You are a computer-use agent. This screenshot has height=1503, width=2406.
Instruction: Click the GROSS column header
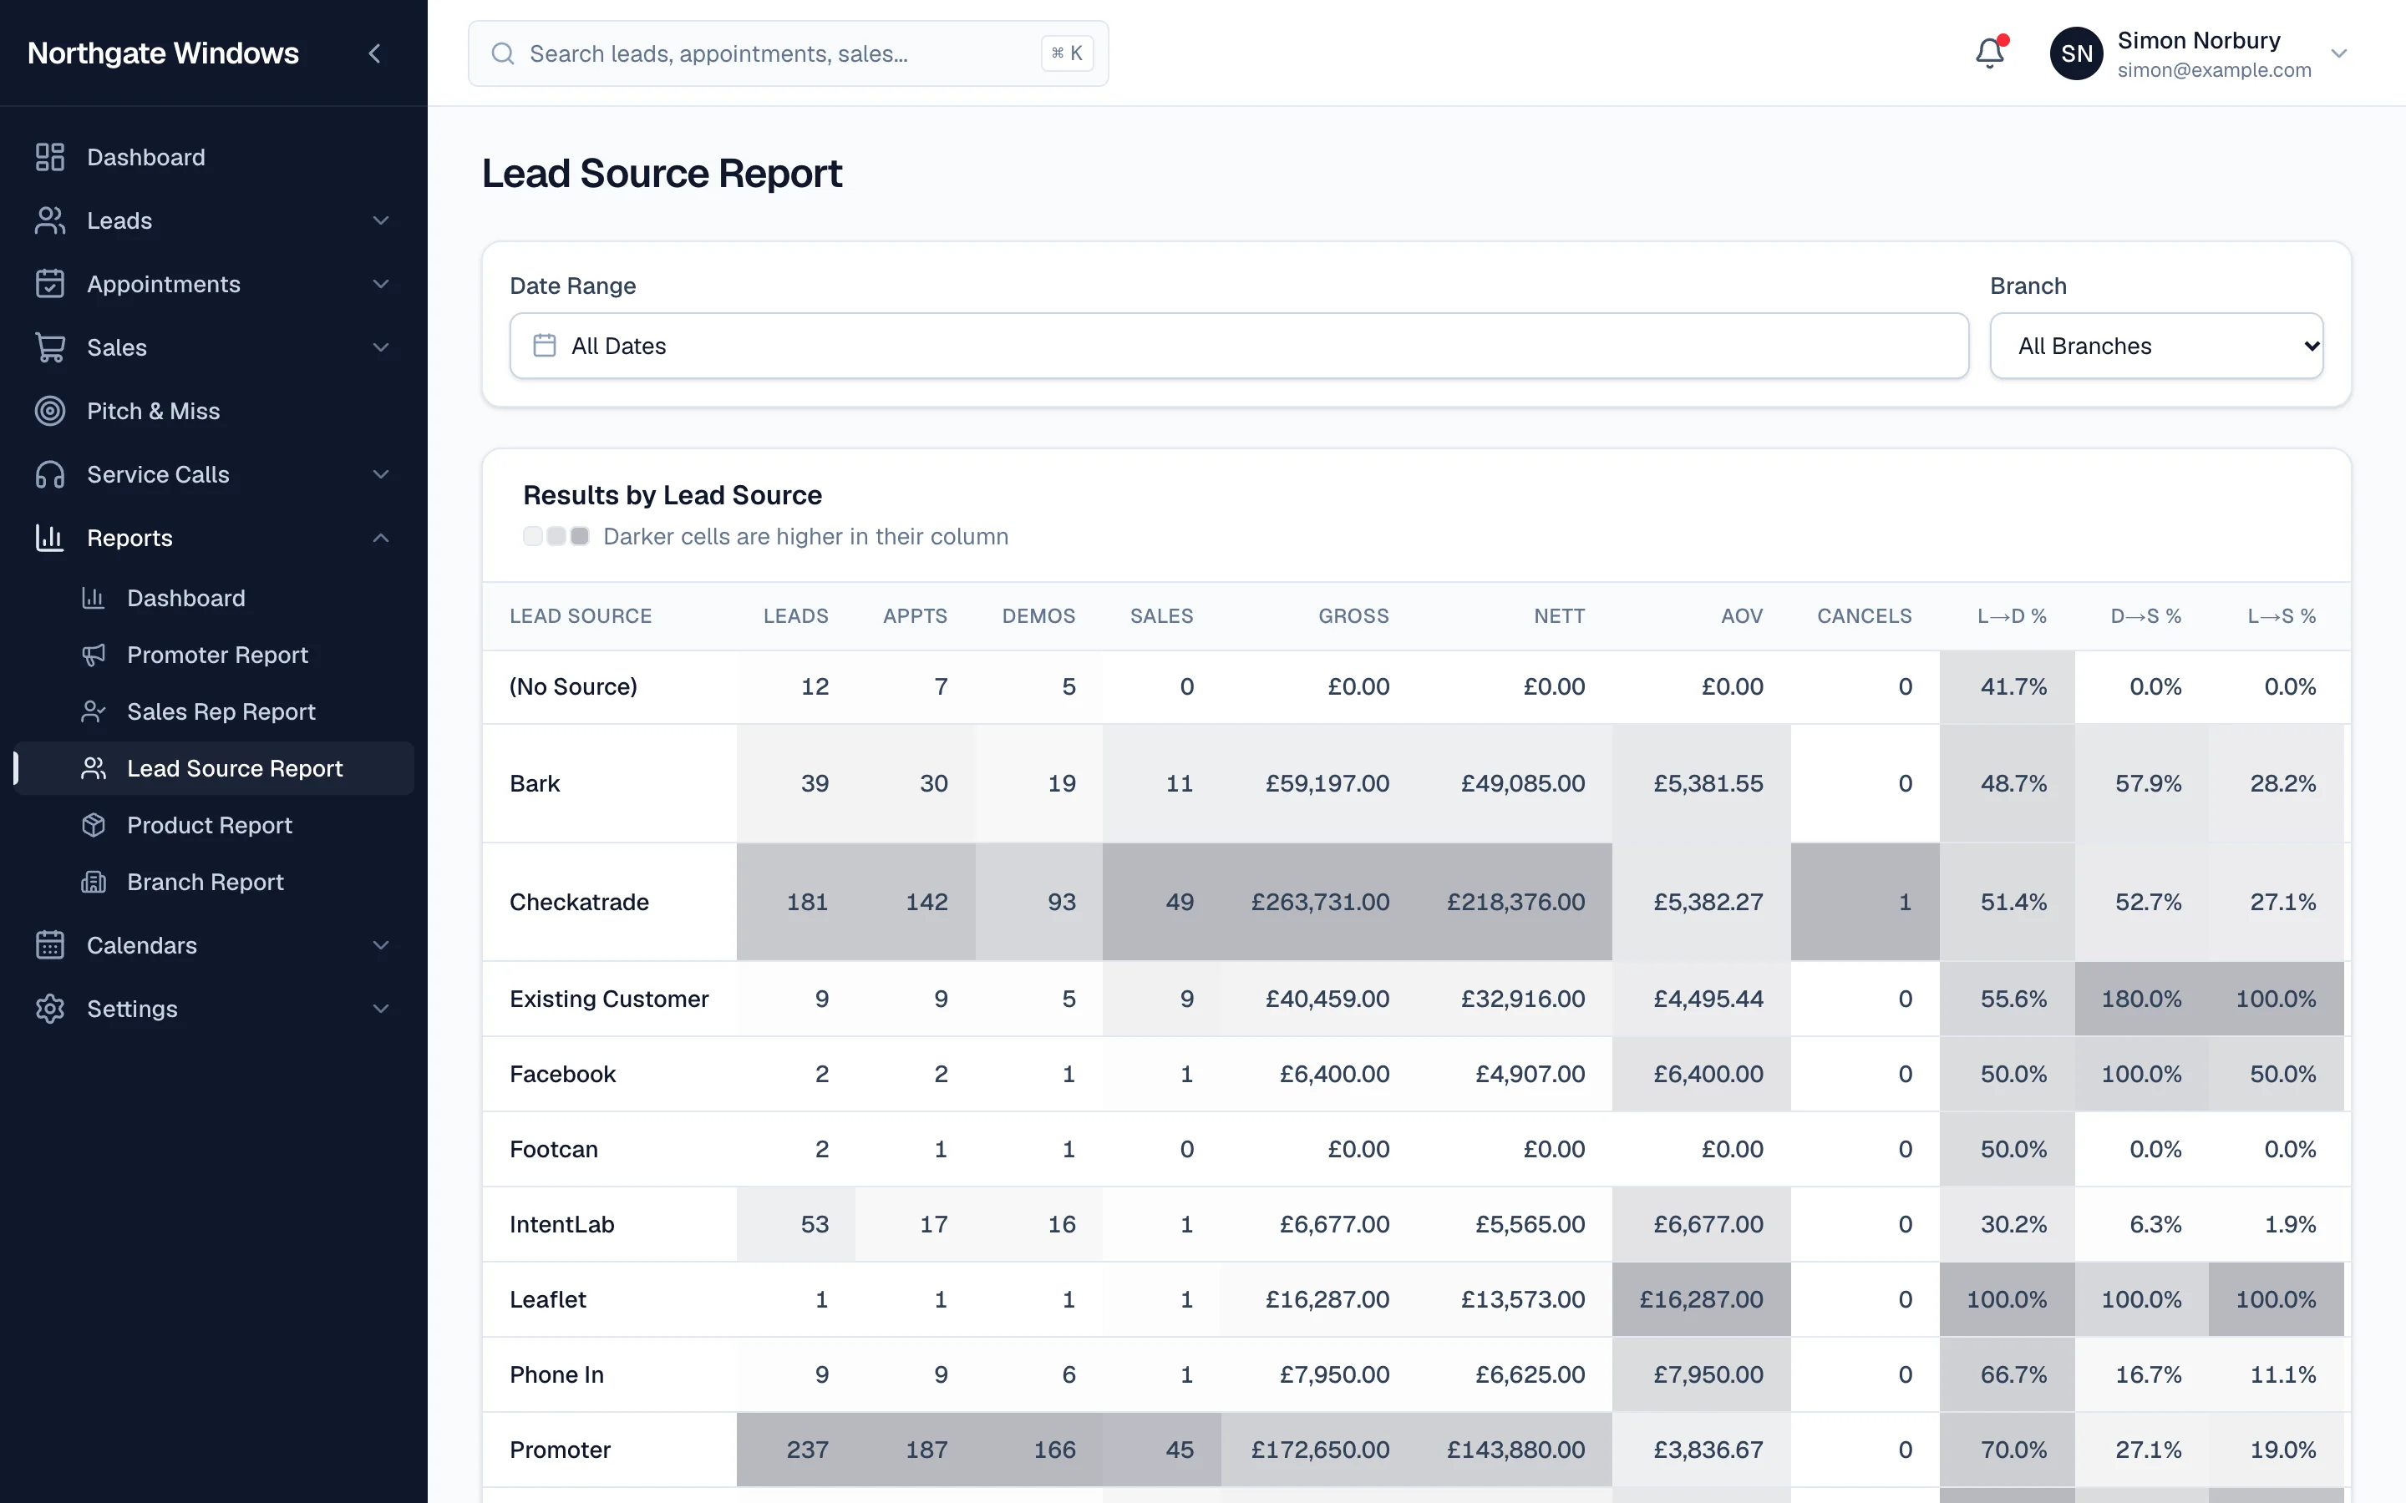click(x=1353, y=616)
